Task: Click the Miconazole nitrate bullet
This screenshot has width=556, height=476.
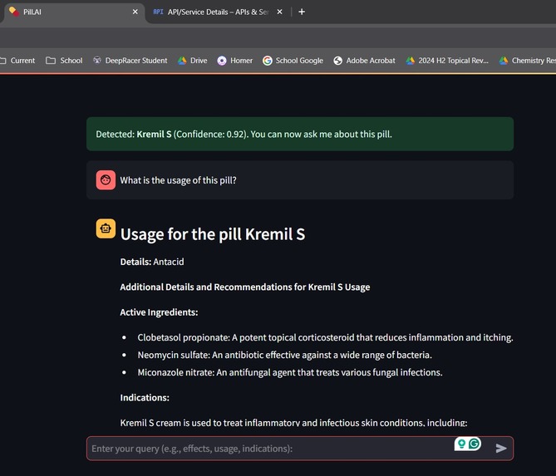Action: (x=290, y=372)
